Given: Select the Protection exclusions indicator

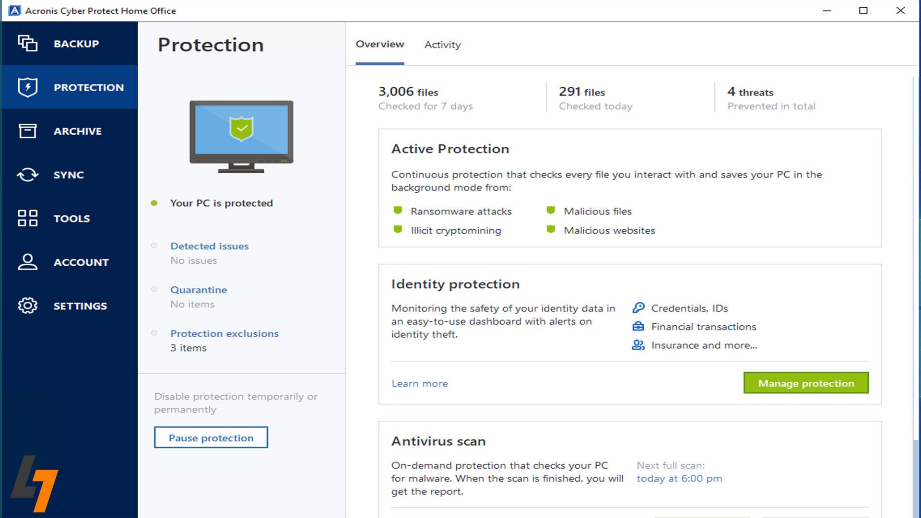Looking at the screenshot, I should [x=154, y=333].
